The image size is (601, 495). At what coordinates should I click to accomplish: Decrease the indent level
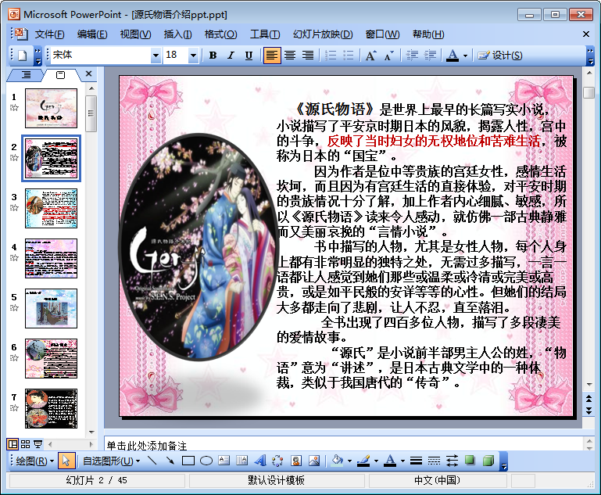click(412, 56)
